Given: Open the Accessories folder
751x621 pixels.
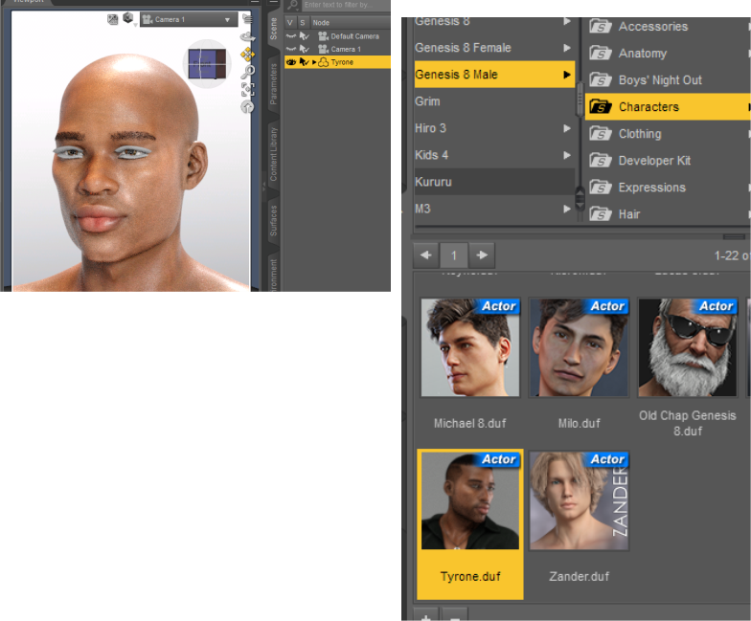Looking at the screenshot, I should coord(668,27).
